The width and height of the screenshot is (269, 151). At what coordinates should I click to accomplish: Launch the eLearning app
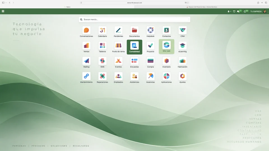182,47
